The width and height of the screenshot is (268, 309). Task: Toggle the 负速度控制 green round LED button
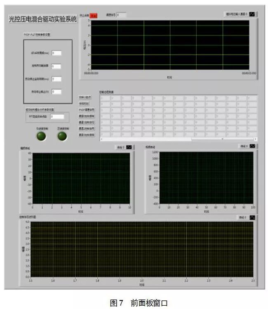[x=41, y=136]
